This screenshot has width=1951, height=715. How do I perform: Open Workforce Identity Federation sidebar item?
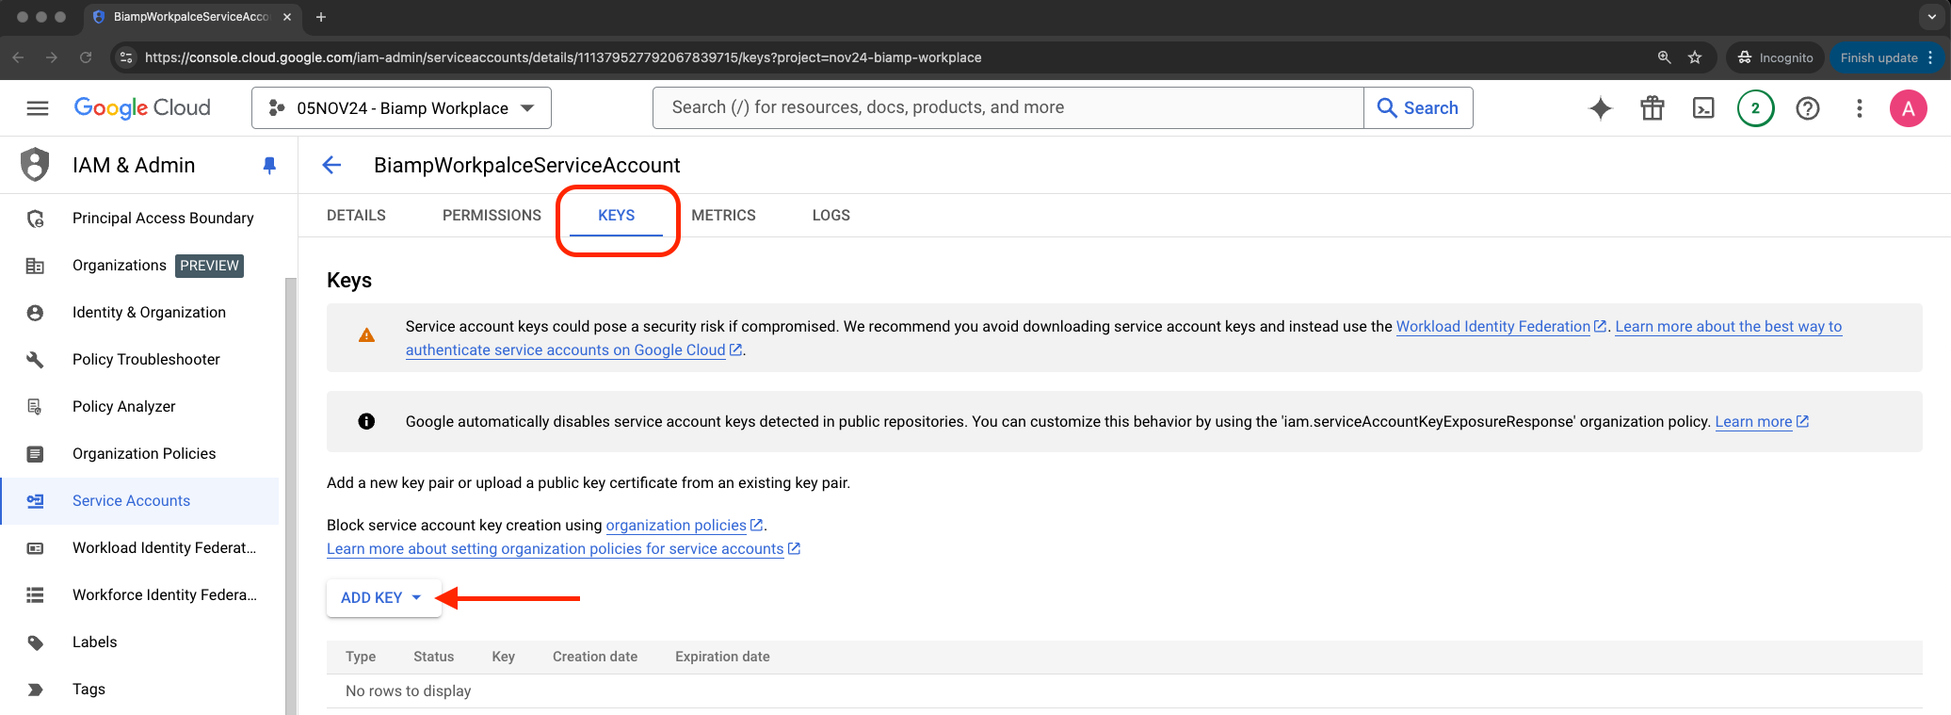click(x=140, y=595)
